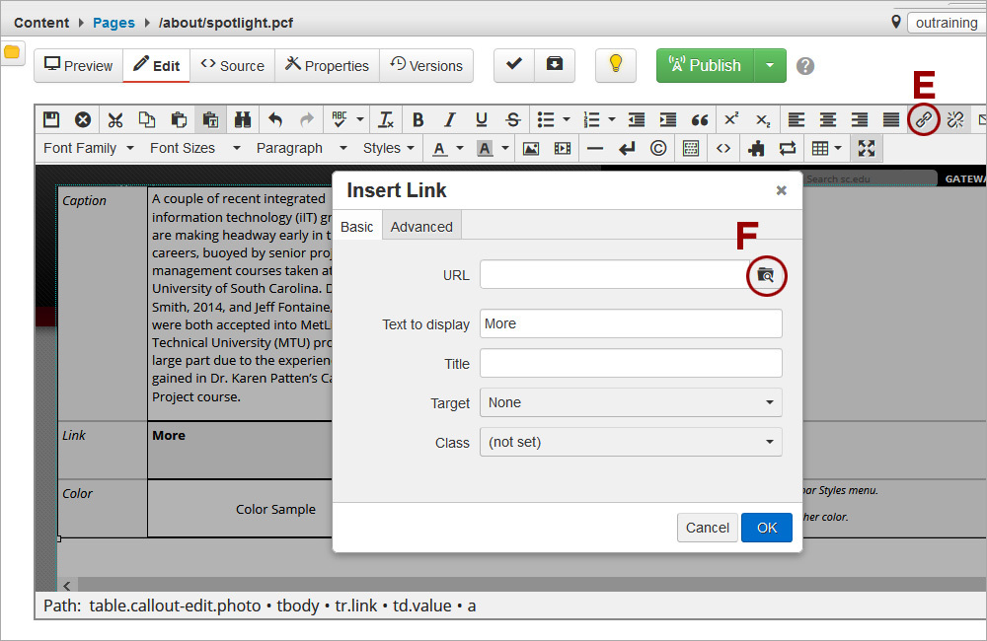The width and height of the screenshot is (987, 641).
Task: Click the Justify text icon
Action: tap(890, 119)
